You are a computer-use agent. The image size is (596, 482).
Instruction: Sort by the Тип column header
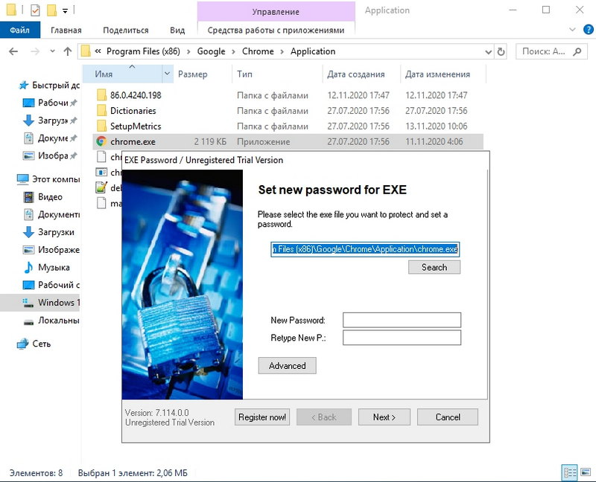click(244, 74)
